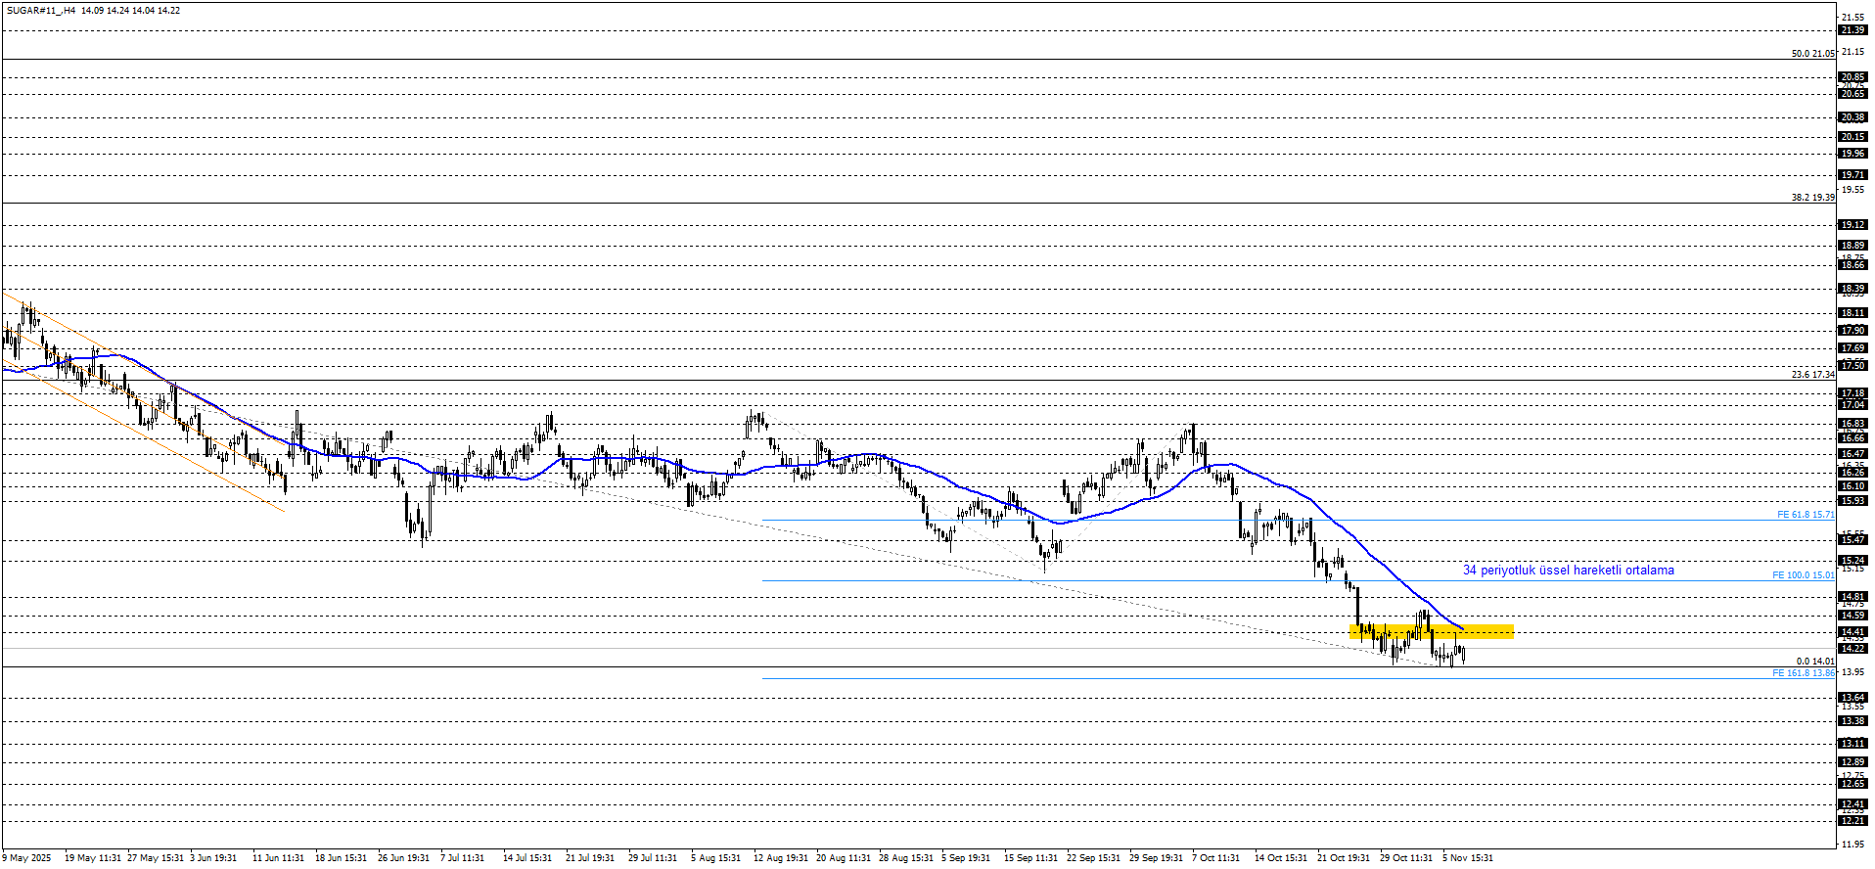Click the 0.0 14.01 Fibonacci base label

(1815, 662)
